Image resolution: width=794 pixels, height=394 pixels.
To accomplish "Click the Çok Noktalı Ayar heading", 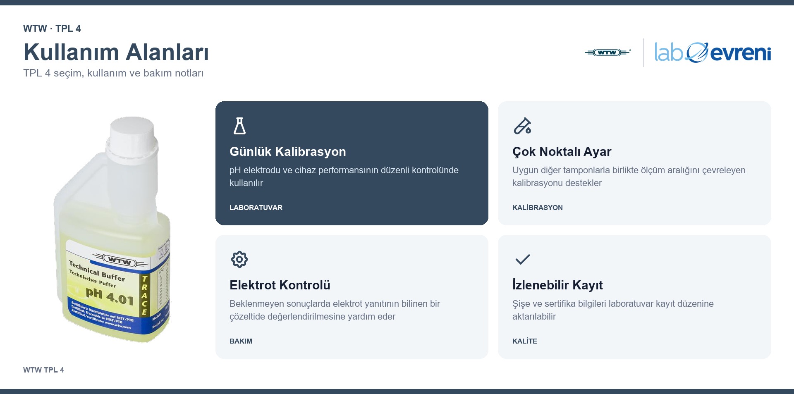I will [562, 152].
